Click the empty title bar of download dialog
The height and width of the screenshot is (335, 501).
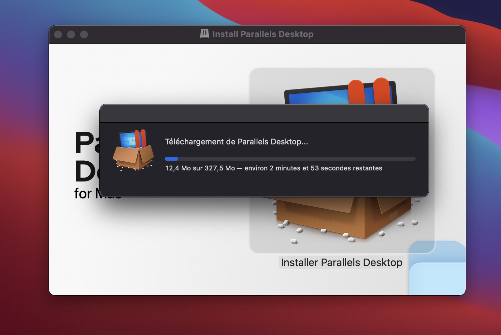pyautogui.click(x=264, y=114)
